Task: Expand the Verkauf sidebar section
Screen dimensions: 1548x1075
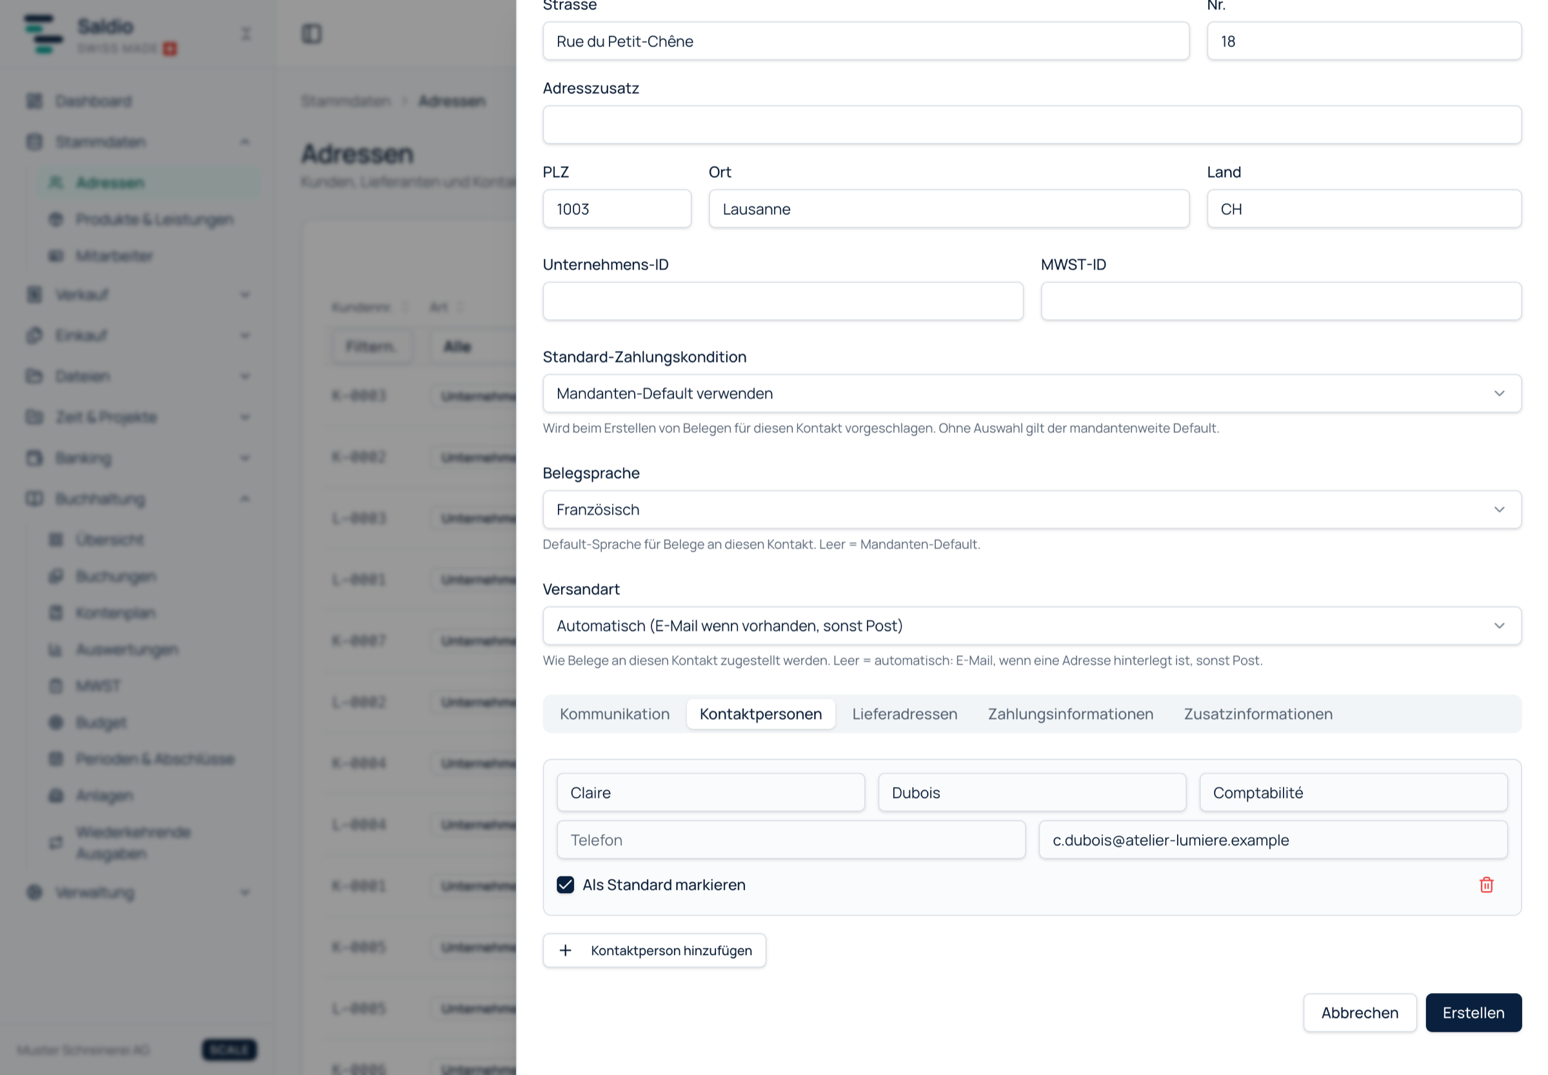Action: pos(139,294)
